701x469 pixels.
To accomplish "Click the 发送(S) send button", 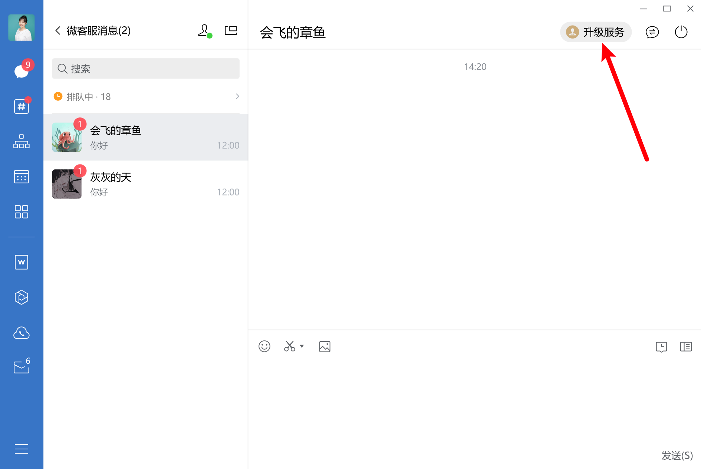I will coord(677,455).
